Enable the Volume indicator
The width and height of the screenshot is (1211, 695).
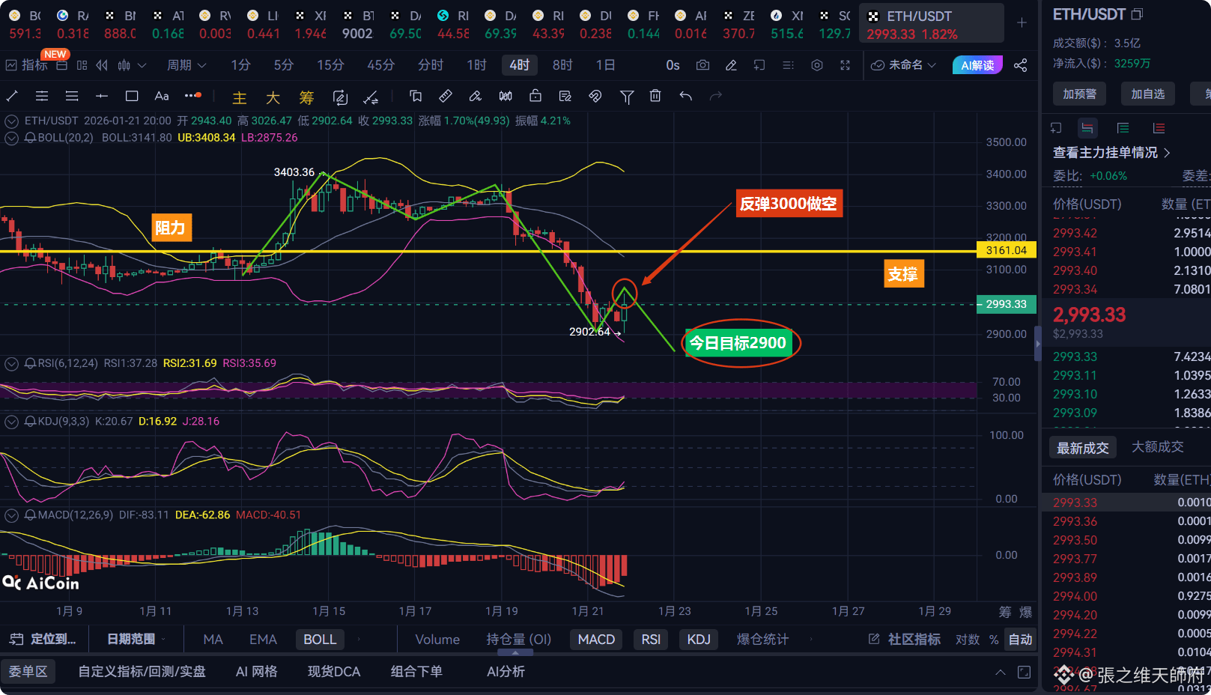pyautogui.click(x=437, y=640)
